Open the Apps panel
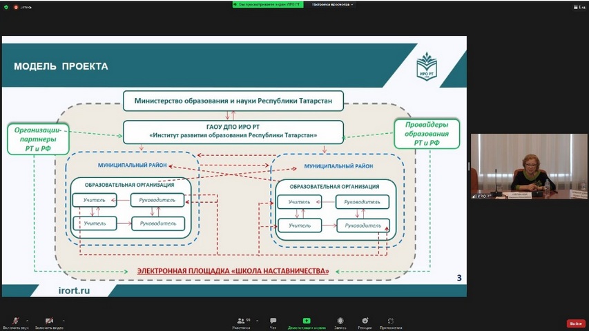 (x=391, y=323)
